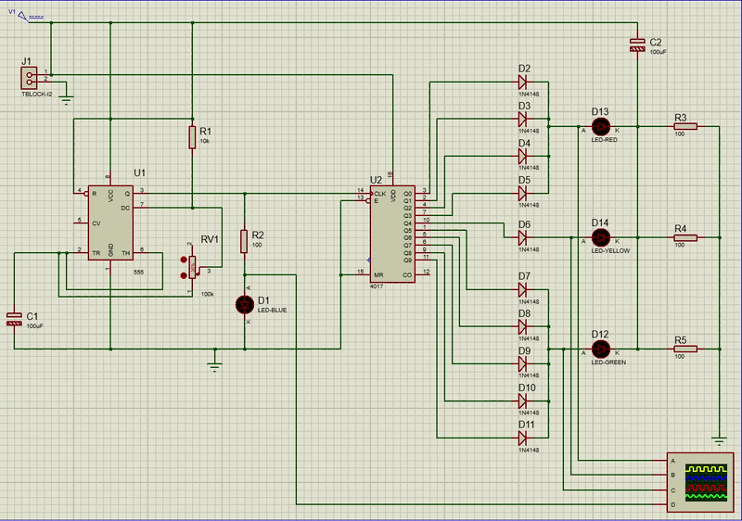
Task: Click the DC pin label on U1
Action: (125, 208)
